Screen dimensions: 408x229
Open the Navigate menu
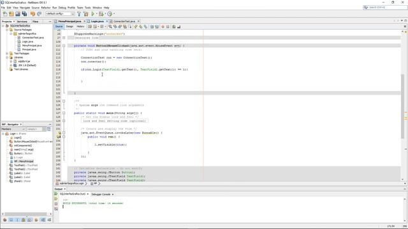pyautogui.click(x=25, y=8)
